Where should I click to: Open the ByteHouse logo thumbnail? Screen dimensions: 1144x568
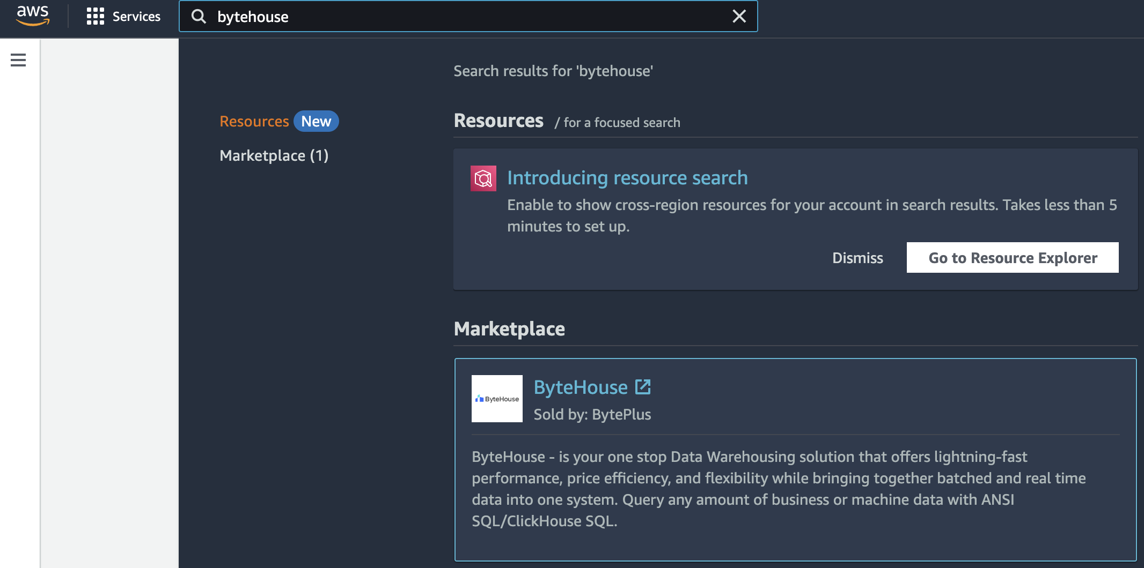pyautogui.click(x=497, y=399)
